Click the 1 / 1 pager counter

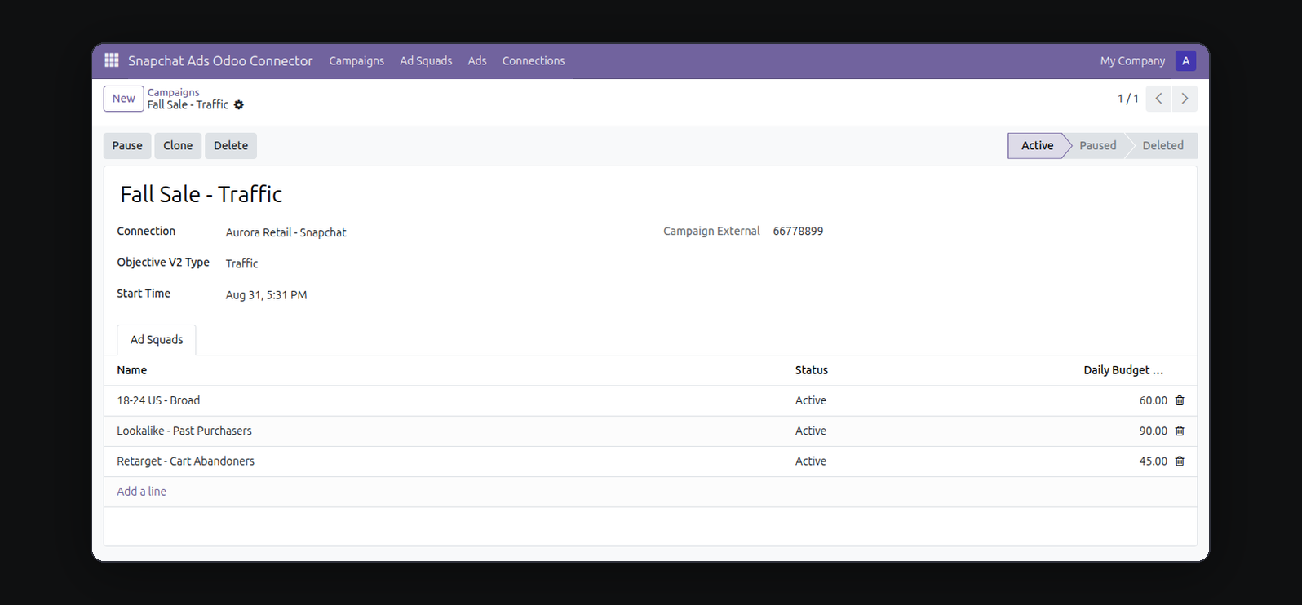pyautogui.click(x=1127, y=99)
